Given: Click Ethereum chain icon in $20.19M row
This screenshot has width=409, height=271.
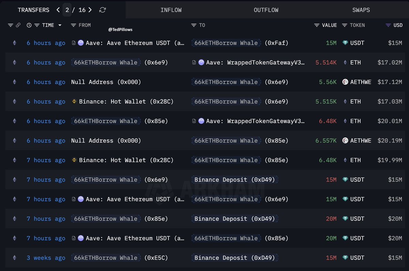Looking at the screenshot, I should [14, 140].
